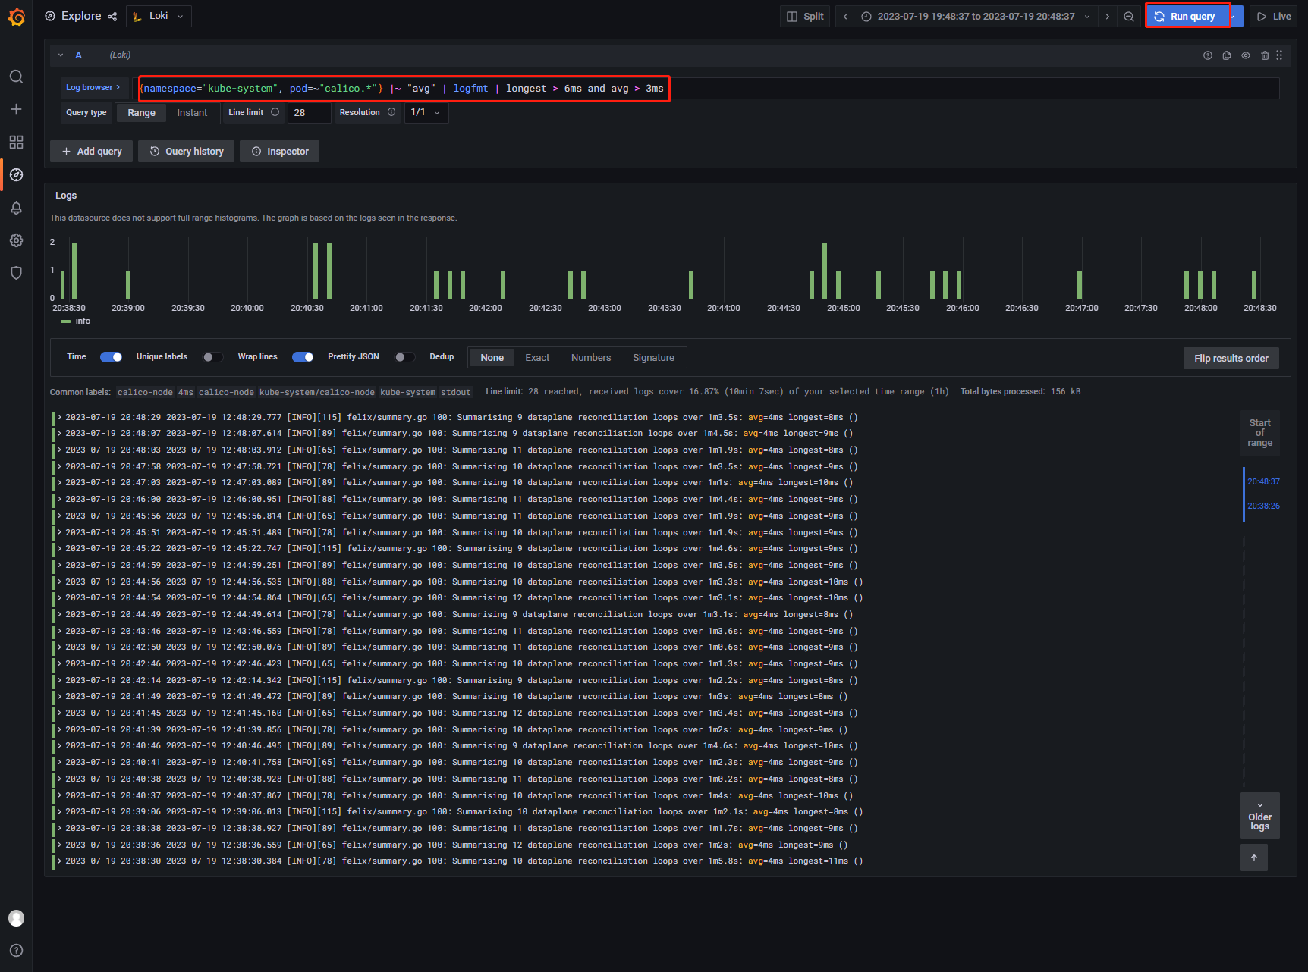Open the time range picker dropdown
This screenshot has width=1308, height=972.
(976, 17)
